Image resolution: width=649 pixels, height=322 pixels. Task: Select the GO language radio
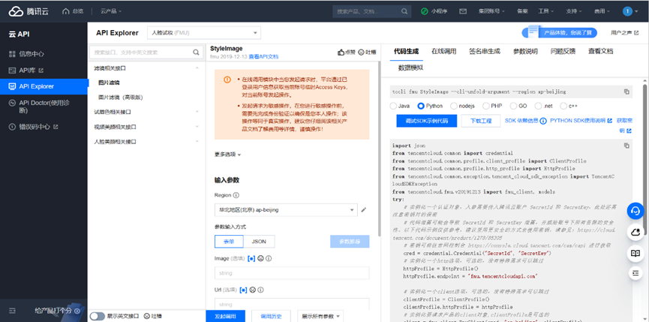513,106
